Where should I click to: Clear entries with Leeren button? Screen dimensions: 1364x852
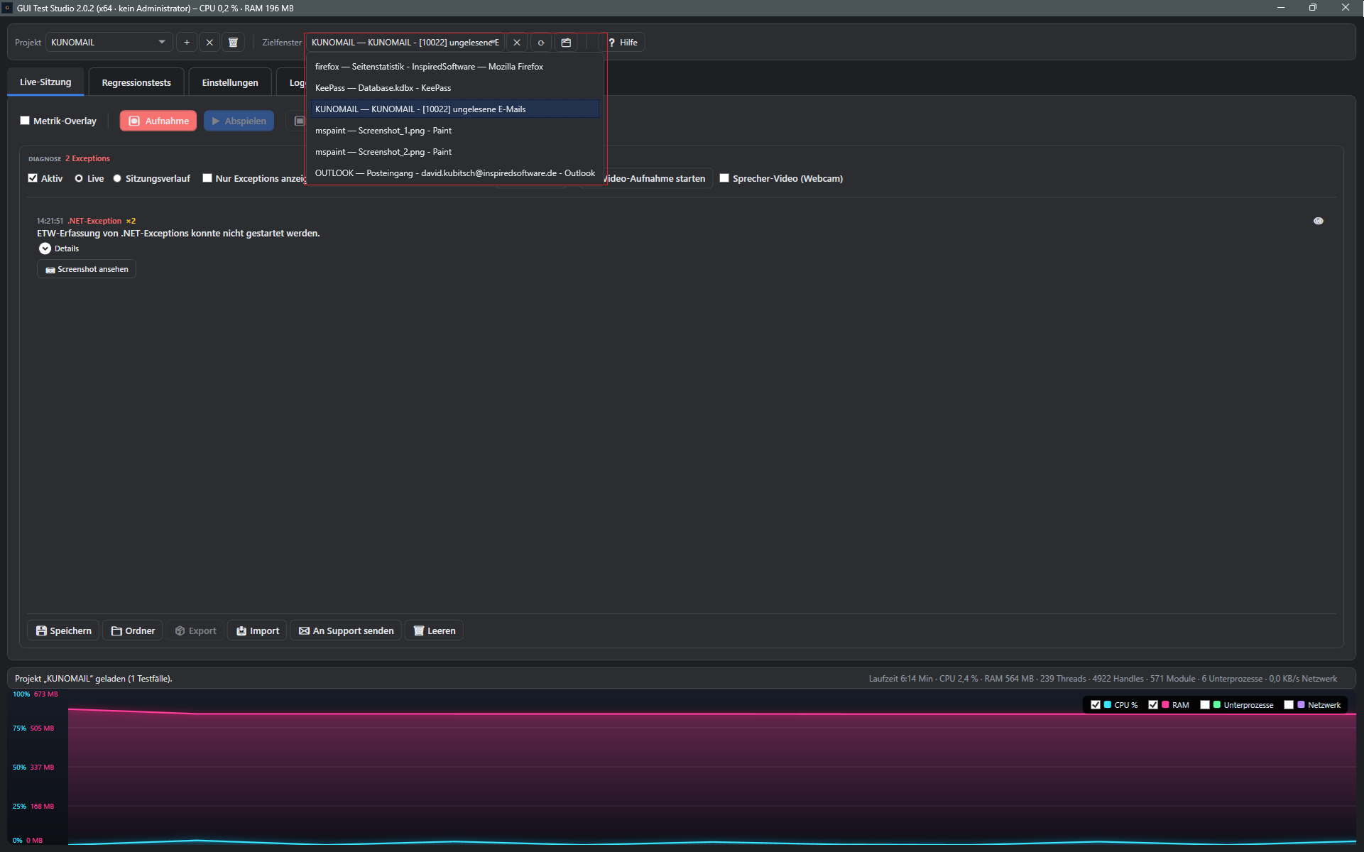[x=434, y=630]
